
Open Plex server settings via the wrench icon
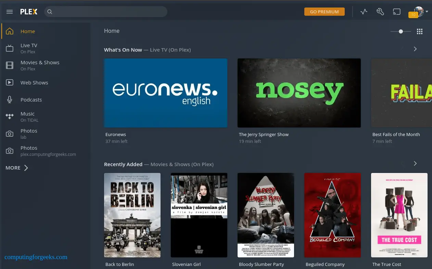pyautogui.click(x=380, y=11)
